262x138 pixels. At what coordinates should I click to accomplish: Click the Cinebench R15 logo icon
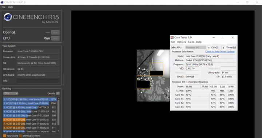pyautogui.click(x=8, y=17)
